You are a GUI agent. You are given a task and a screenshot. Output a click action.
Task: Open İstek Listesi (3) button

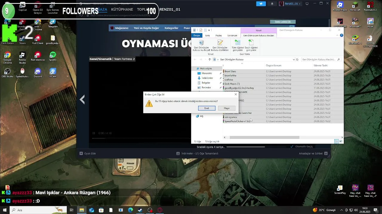point(283,22)
